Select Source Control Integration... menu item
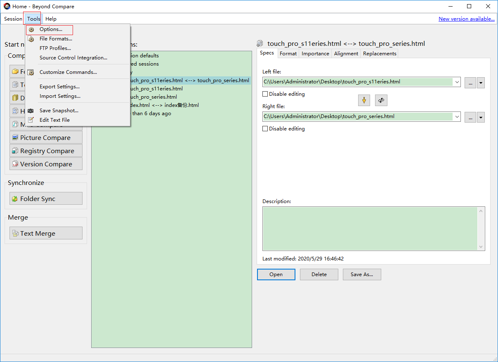The image size is (498, 362). (73, 58)
